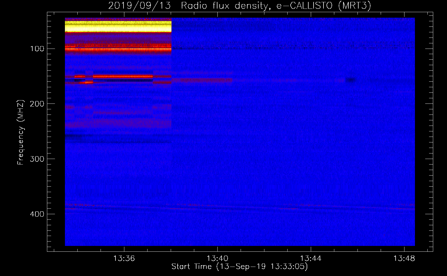Click the 13:40 time tick label
This screenshot has width=447, height=276.
tap(217, 258)
